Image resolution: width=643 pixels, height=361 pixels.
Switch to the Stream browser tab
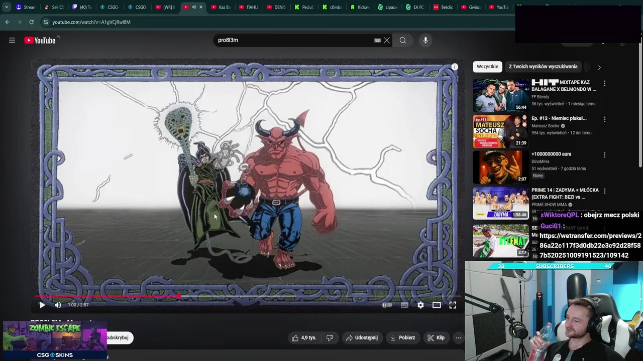click(x=26, y=7)
